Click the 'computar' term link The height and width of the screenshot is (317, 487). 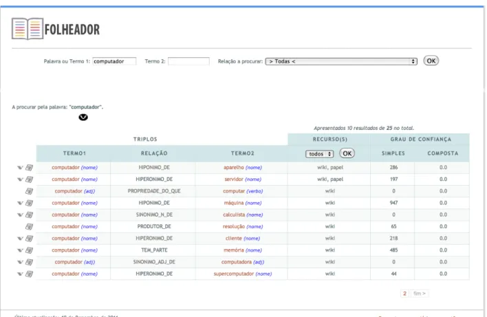tap(234, 191)
